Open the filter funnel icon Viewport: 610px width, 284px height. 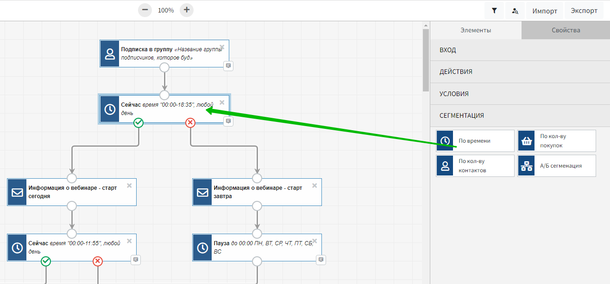pos(494,11)
